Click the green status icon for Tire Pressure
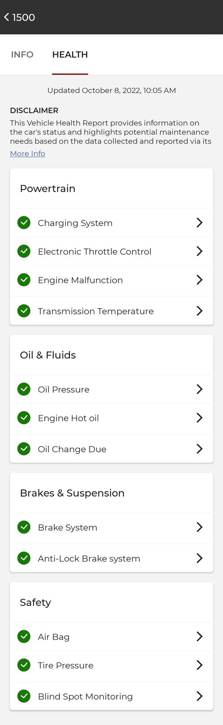223x725 pixels. point(24,665)
